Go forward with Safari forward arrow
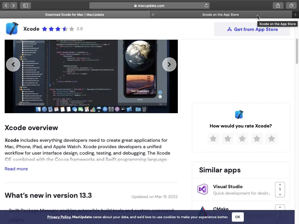This screenshot has height=224, width=299. tap(13, 6)
